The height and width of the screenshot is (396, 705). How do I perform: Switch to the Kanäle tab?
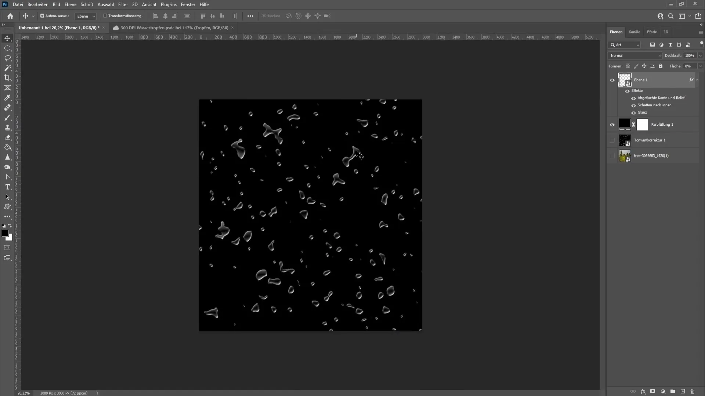point(634,32)
